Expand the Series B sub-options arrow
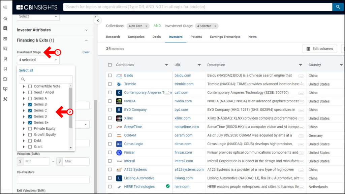This screenshot has height=194, width=345. coord(24,104)
